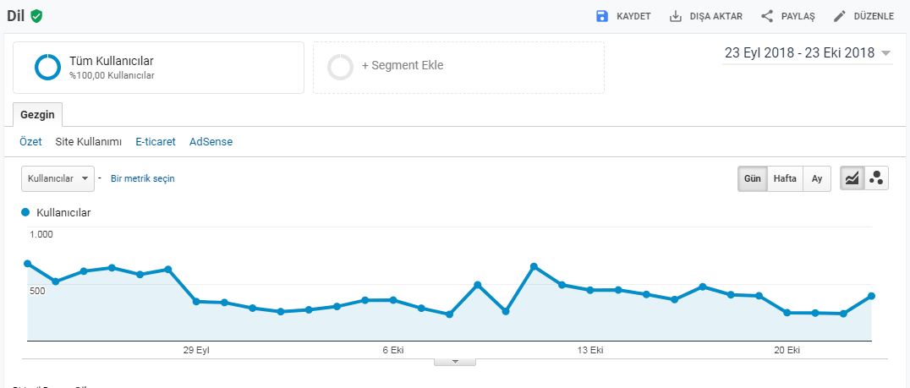Select the Hafta weekly granularity
Screen dimensions: 910x388
pos(785,178)
